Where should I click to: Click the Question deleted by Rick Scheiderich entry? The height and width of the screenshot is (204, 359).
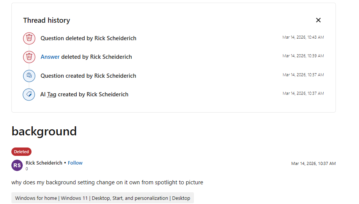[88, 38]
